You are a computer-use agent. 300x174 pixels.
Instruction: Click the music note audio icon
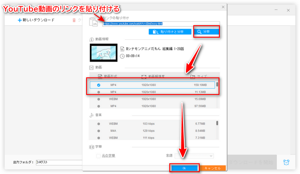coord(91,115)
